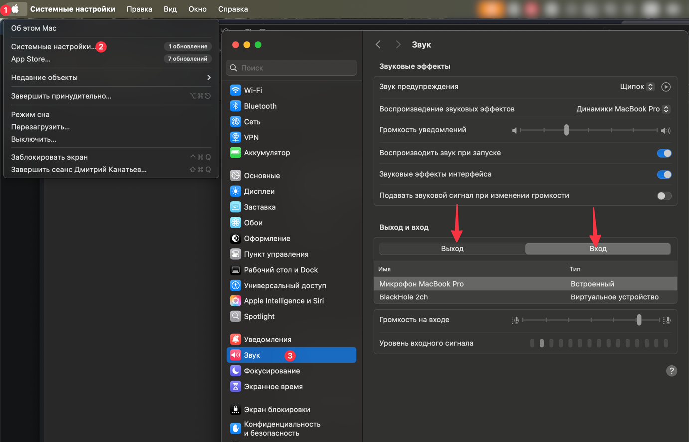Select the Заставка screen saver icon
Viewport: 689px width, 442px height.
point(235,207)
